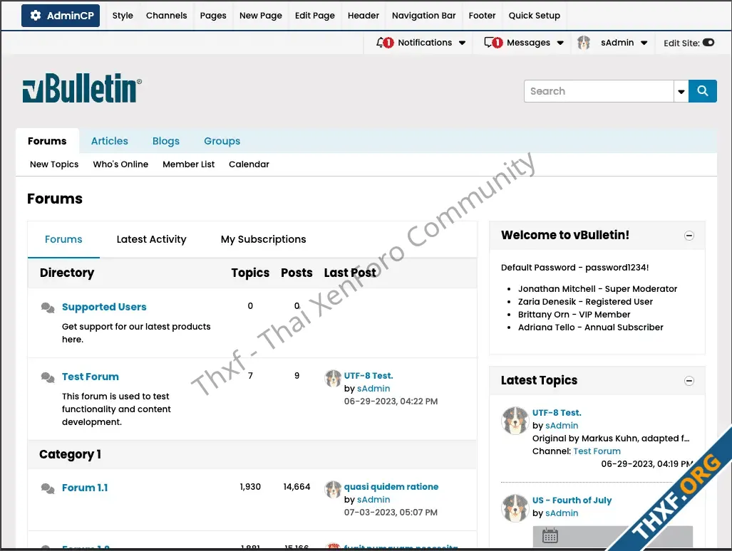
Task: Open UTF-8 Test. in Latest Topics
Action: click(557, 413)
